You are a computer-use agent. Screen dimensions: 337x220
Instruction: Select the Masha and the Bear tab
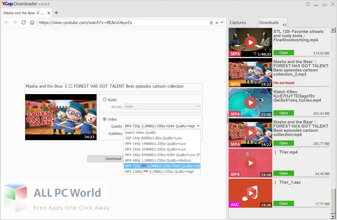click(x=26, y=13)
